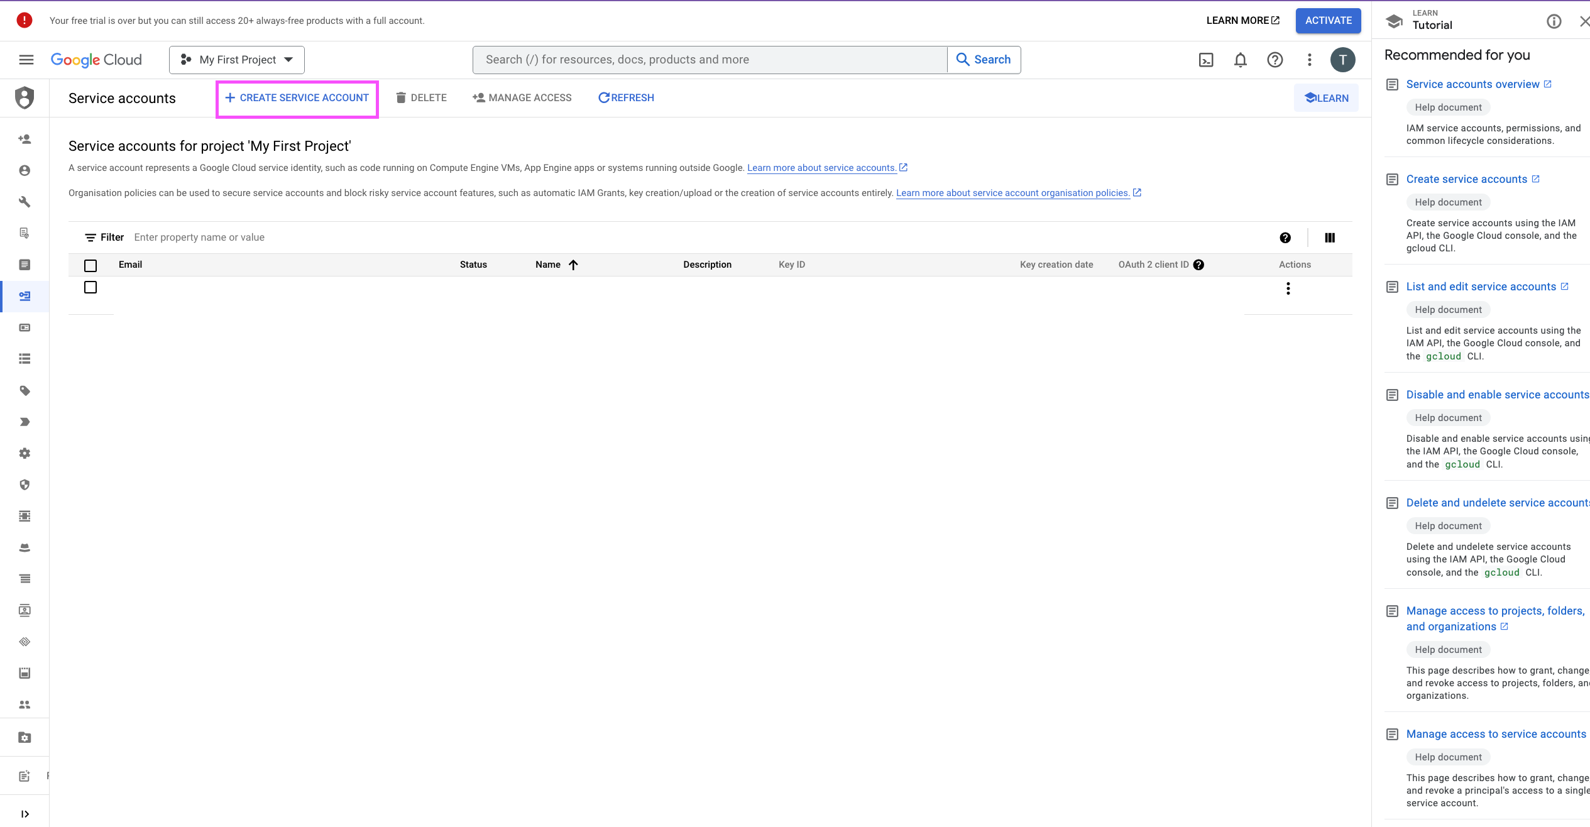The width and height of the screenshot is (1590, 827).
Task: Open header three-dot more options menu
Action: (x=1309, y=60)
